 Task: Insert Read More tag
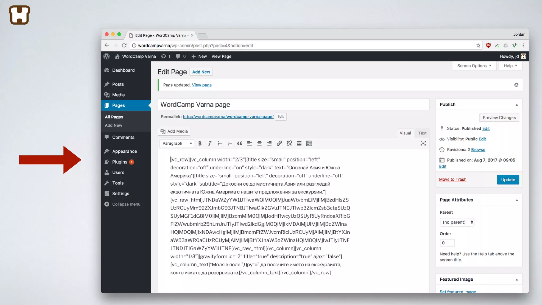(x=299, y=143)
